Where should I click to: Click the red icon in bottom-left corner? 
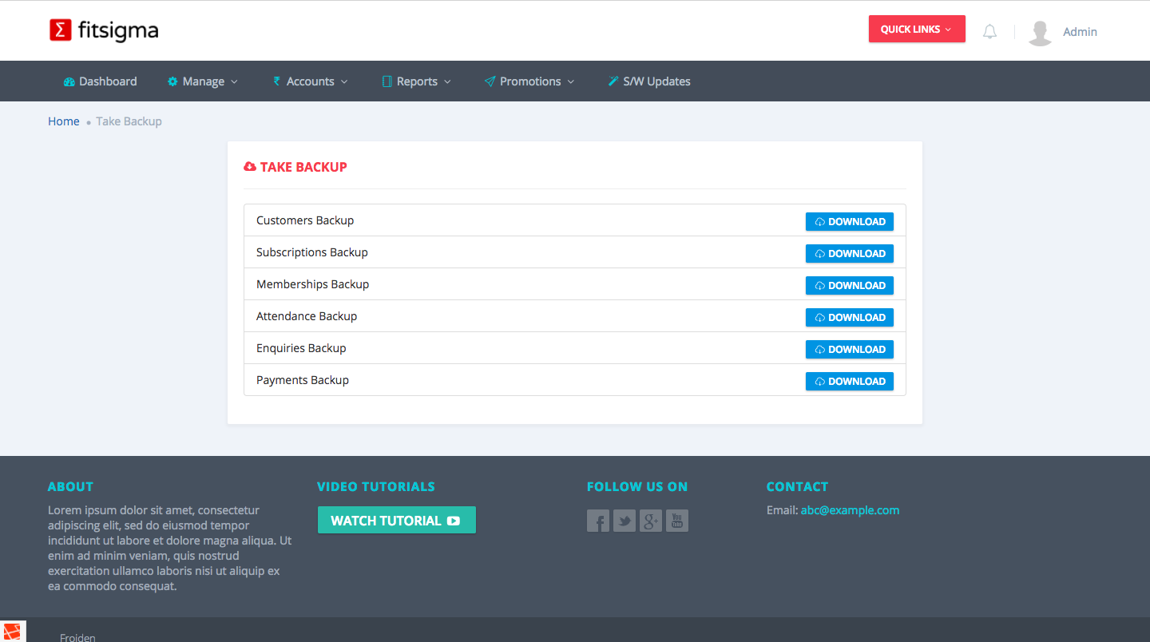(x=14, y=631)
